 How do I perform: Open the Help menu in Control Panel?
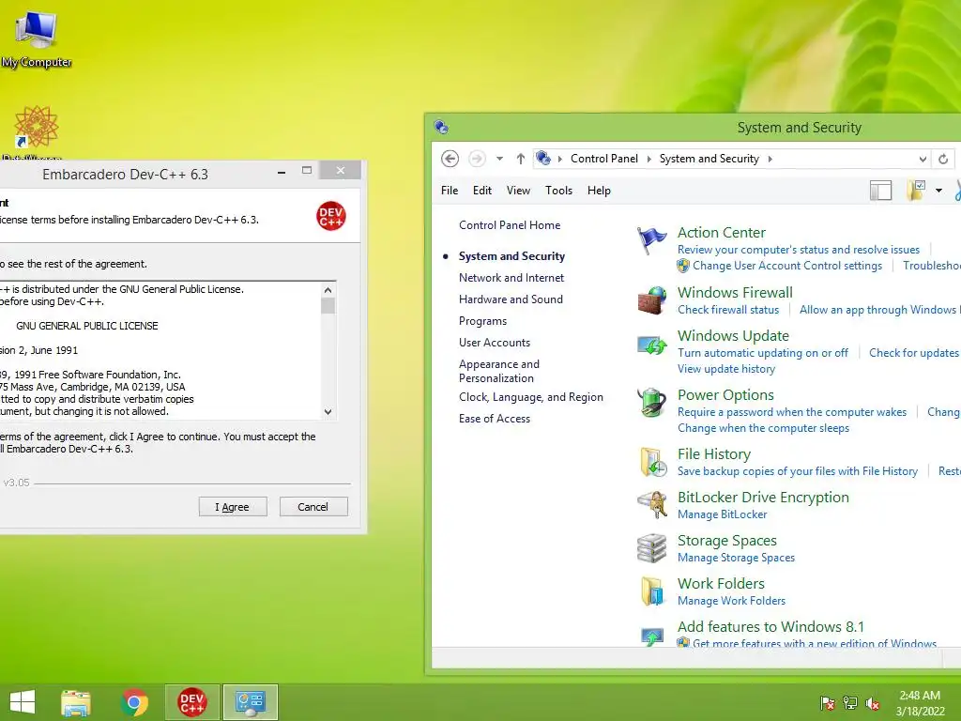click(599, 191)
